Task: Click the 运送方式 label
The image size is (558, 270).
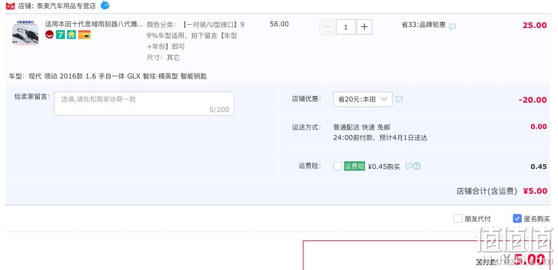Action: pyautogui.click(x=306, y=127)
